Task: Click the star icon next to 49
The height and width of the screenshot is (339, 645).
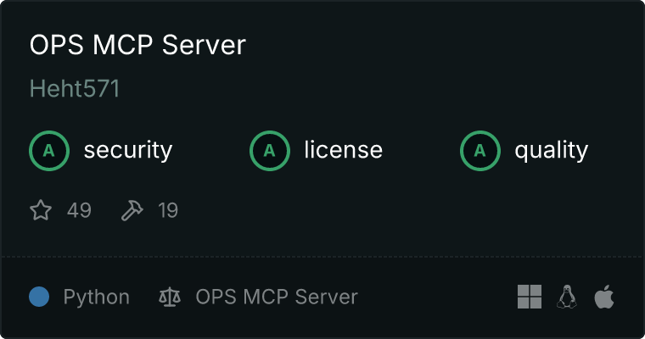Action: (x=41, y=210)
